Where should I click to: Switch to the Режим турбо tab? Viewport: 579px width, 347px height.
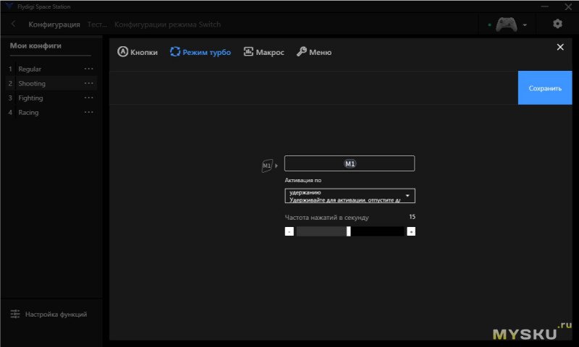tap(200, 52)
